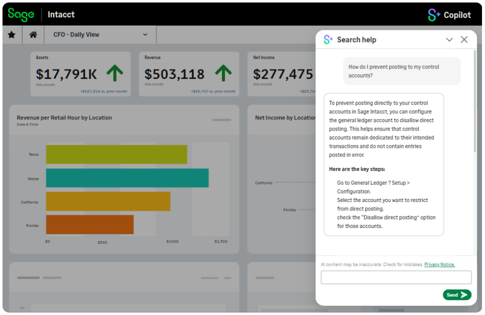This screenshot has width=485, height=315.
Task: Click '+$387,918 vs. prior month' text
Action: pyautogui.click(x=103, y=91)
